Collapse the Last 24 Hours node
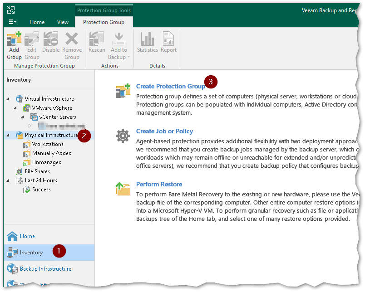 click(8, 180)
